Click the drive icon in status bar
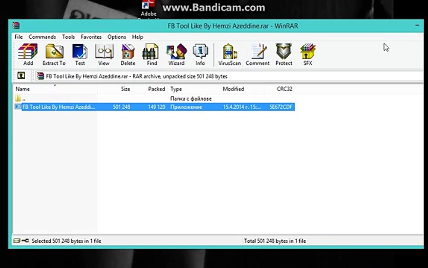428x268 pixels. tap(17, 240)
